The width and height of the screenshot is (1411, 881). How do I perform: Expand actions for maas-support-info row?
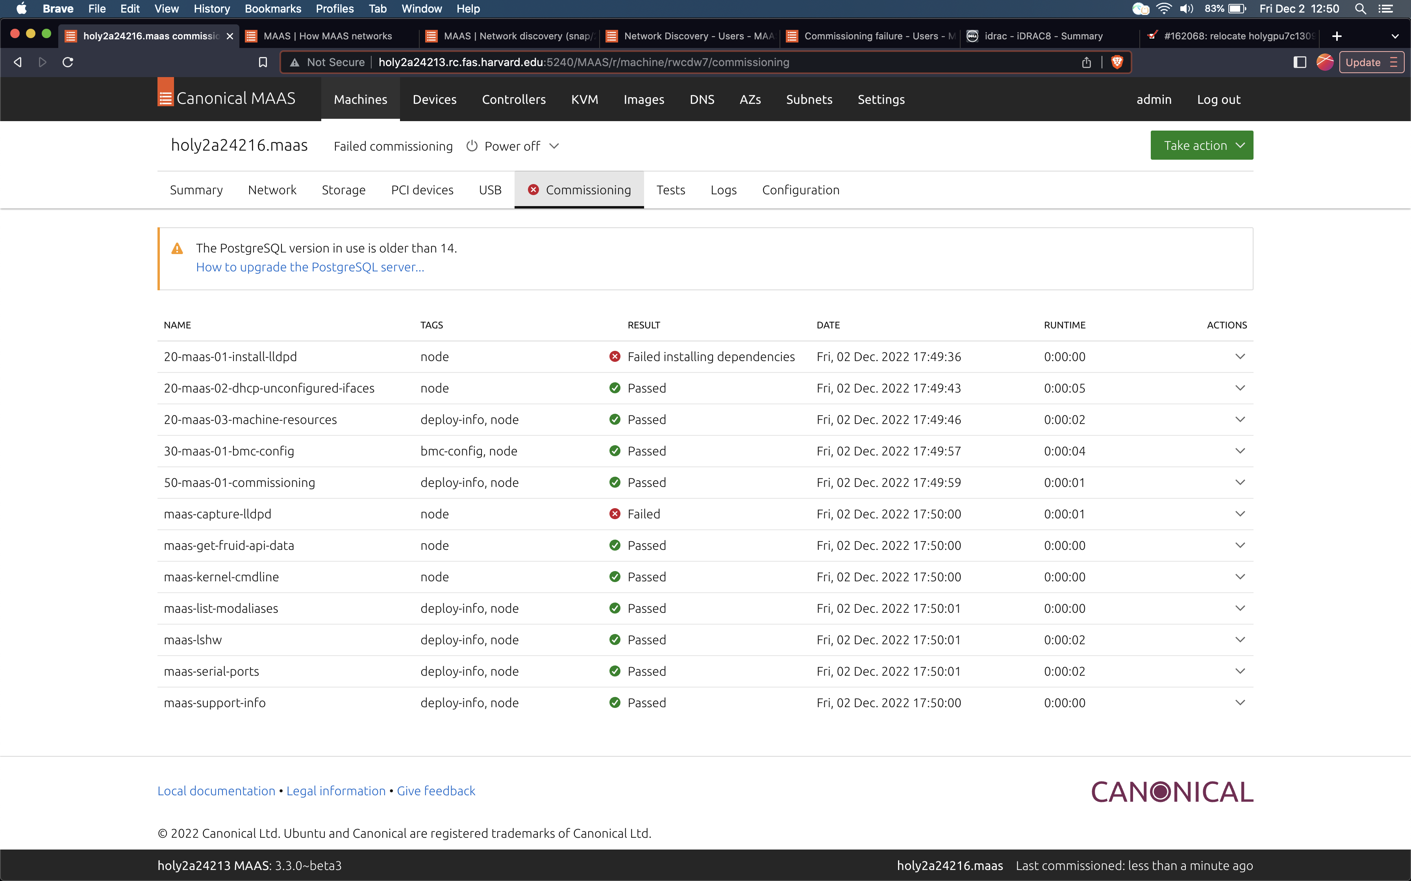[1240, 703]
